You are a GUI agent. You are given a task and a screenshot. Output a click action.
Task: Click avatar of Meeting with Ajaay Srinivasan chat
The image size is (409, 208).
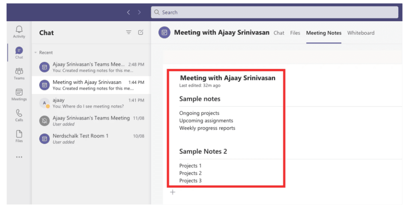tap(44, 85)
